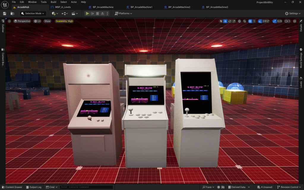The image size is (304, 190).
Task: Toggle scale snapping
Action: [x=275, y=21]
